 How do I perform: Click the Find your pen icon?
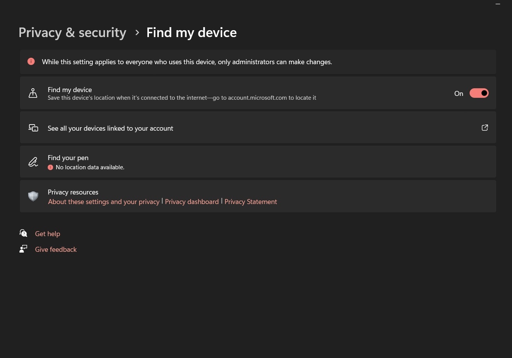(x=33, y=162)
